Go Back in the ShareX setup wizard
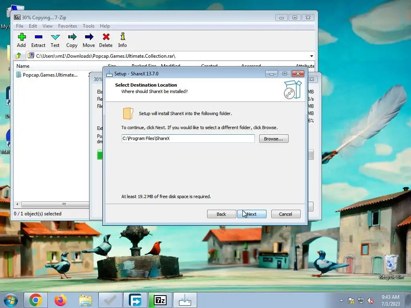The image size is (411, 308). pos(222,214)
